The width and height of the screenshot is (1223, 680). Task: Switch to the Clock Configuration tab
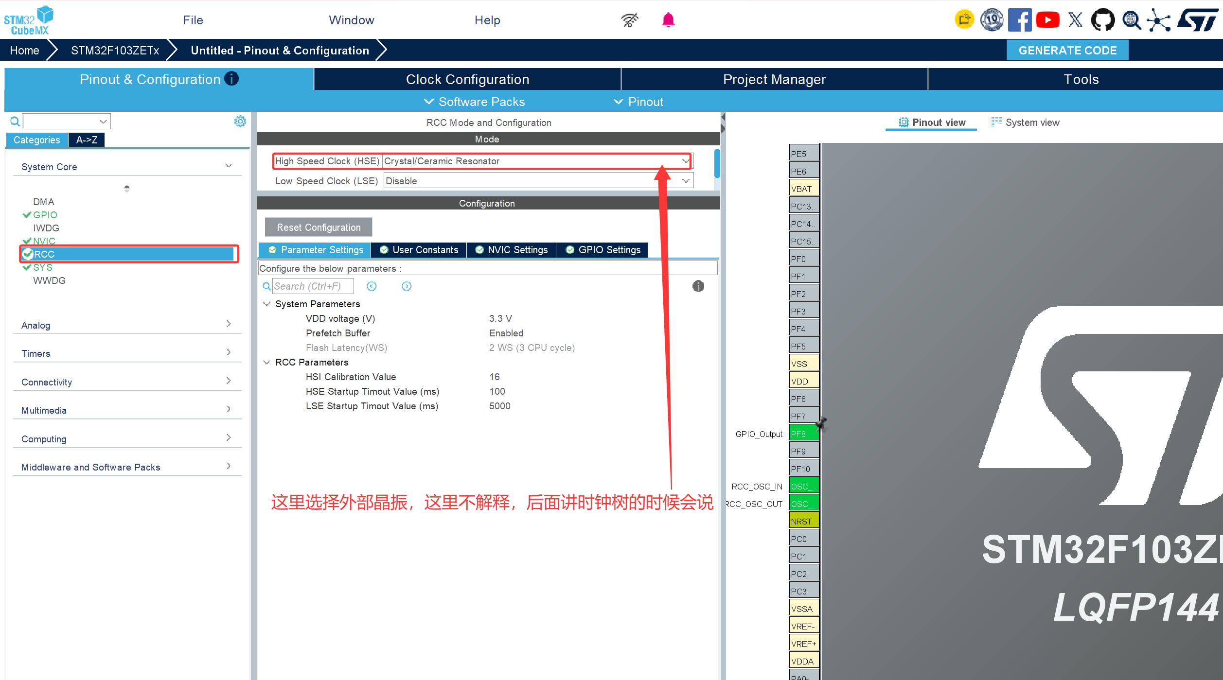(467, 79)
